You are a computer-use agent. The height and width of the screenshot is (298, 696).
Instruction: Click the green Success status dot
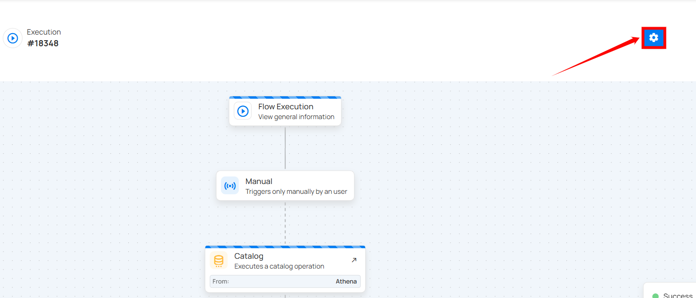point(655,296)
